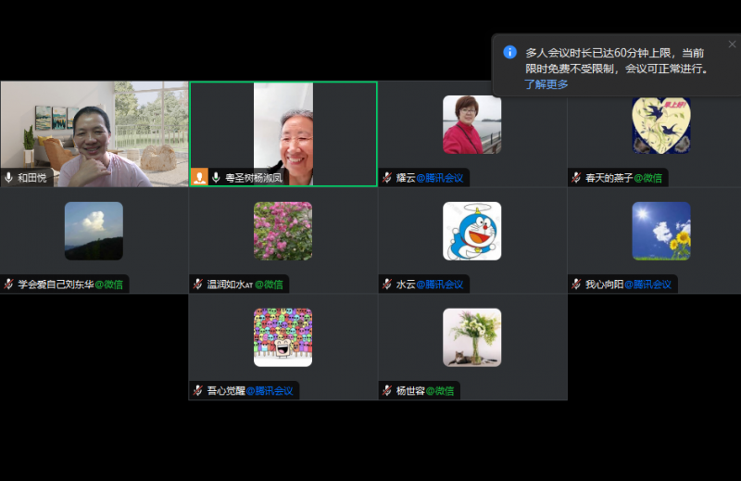741x481 pixels.
Task: Click the microphone icon next to 粤圣树杨淑凤
Action: pyautogui.click(x=216, y=177)
